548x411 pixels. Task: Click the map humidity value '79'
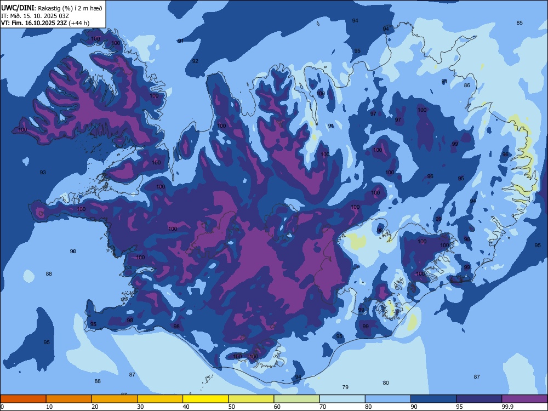(345, 387)
